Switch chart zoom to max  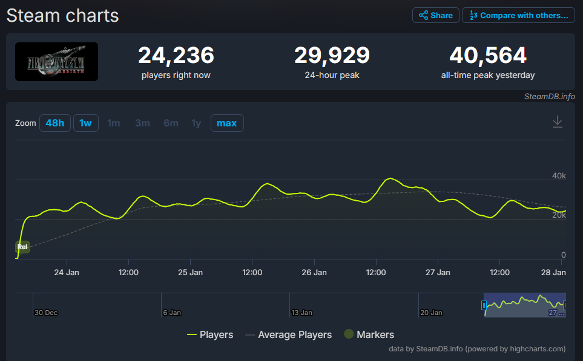tap(227, 123)
